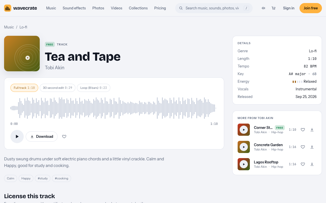Click the slash shortcut key badge

point(246,8)
